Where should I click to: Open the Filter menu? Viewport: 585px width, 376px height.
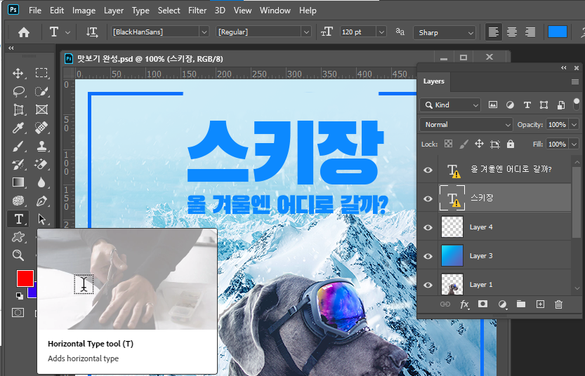click(197, 11)
